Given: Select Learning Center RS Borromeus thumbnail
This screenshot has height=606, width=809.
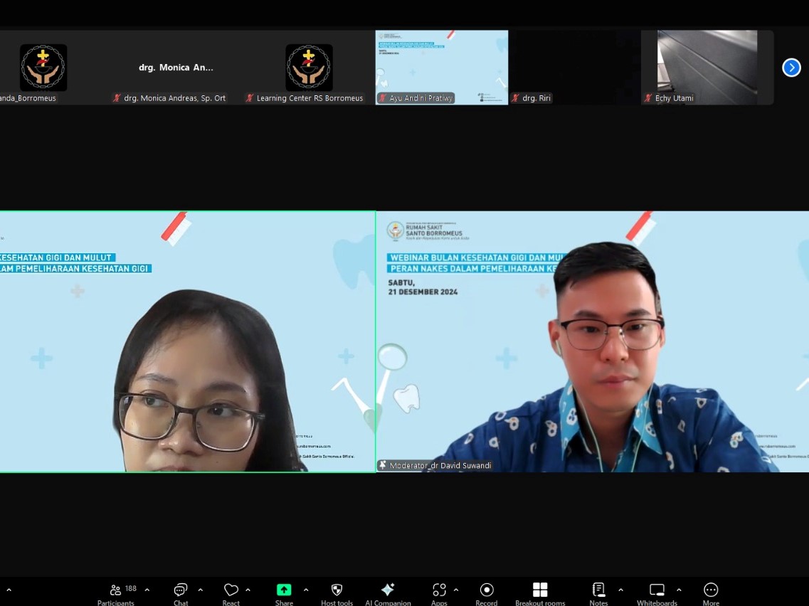Looking at the screenshot, I should tap(309, 68).
